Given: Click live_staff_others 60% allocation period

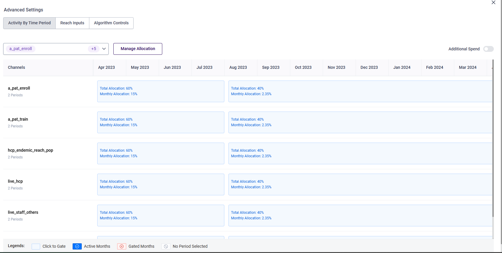Looking at the screenshot, I should pos(160,216).
